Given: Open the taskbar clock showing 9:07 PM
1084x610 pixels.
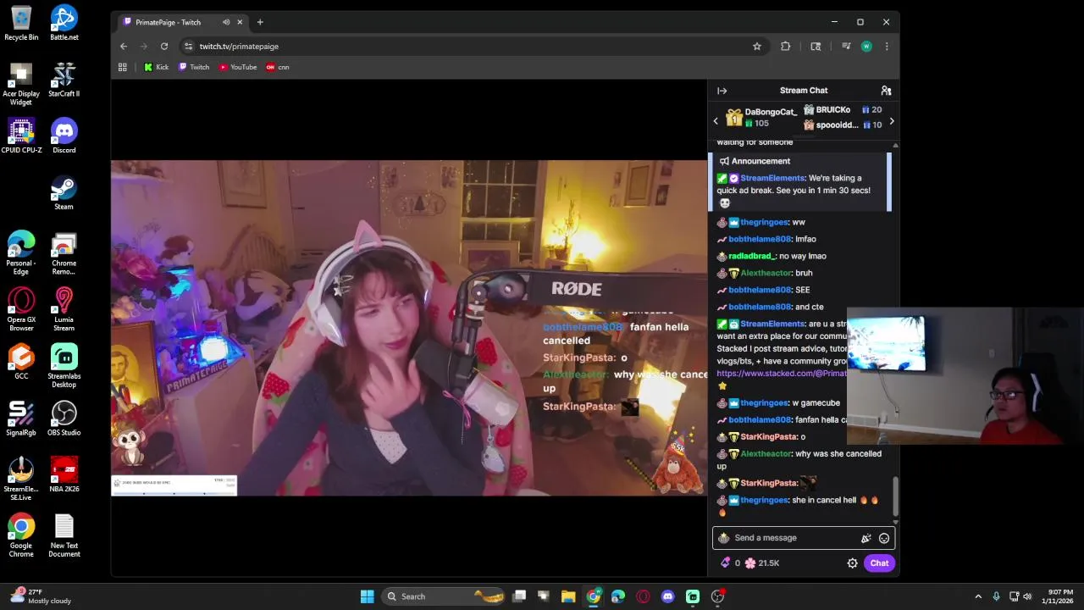Looking at the screenshot, I should pyautogui.click(x=1060, y=596).
